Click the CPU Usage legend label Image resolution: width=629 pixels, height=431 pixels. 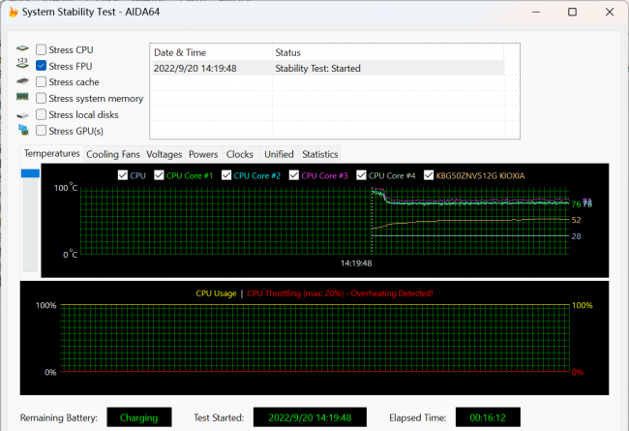[216, 293]
